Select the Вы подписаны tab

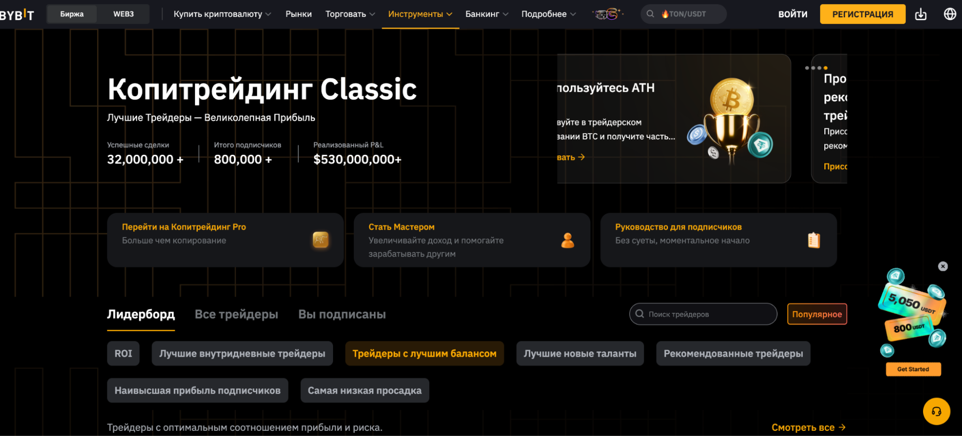tap(342, 314)
